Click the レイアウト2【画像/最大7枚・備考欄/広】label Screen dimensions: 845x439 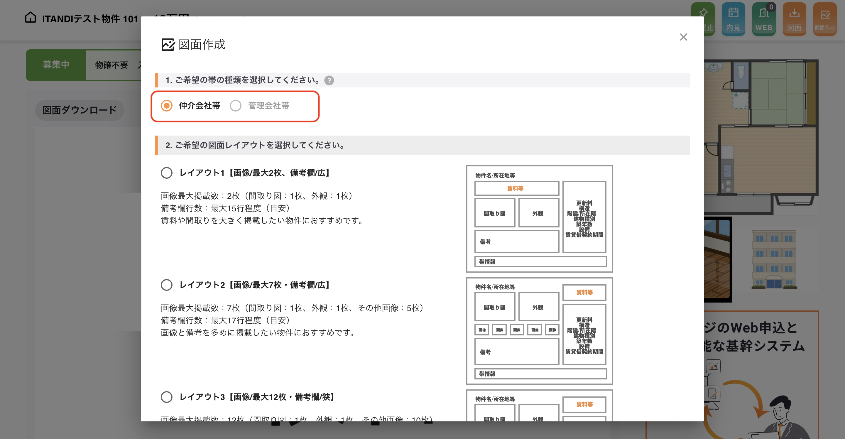tap(255, 285)
